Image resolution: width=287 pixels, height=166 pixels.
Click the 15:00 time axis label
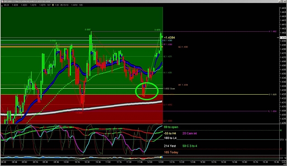tap(244, 162)
